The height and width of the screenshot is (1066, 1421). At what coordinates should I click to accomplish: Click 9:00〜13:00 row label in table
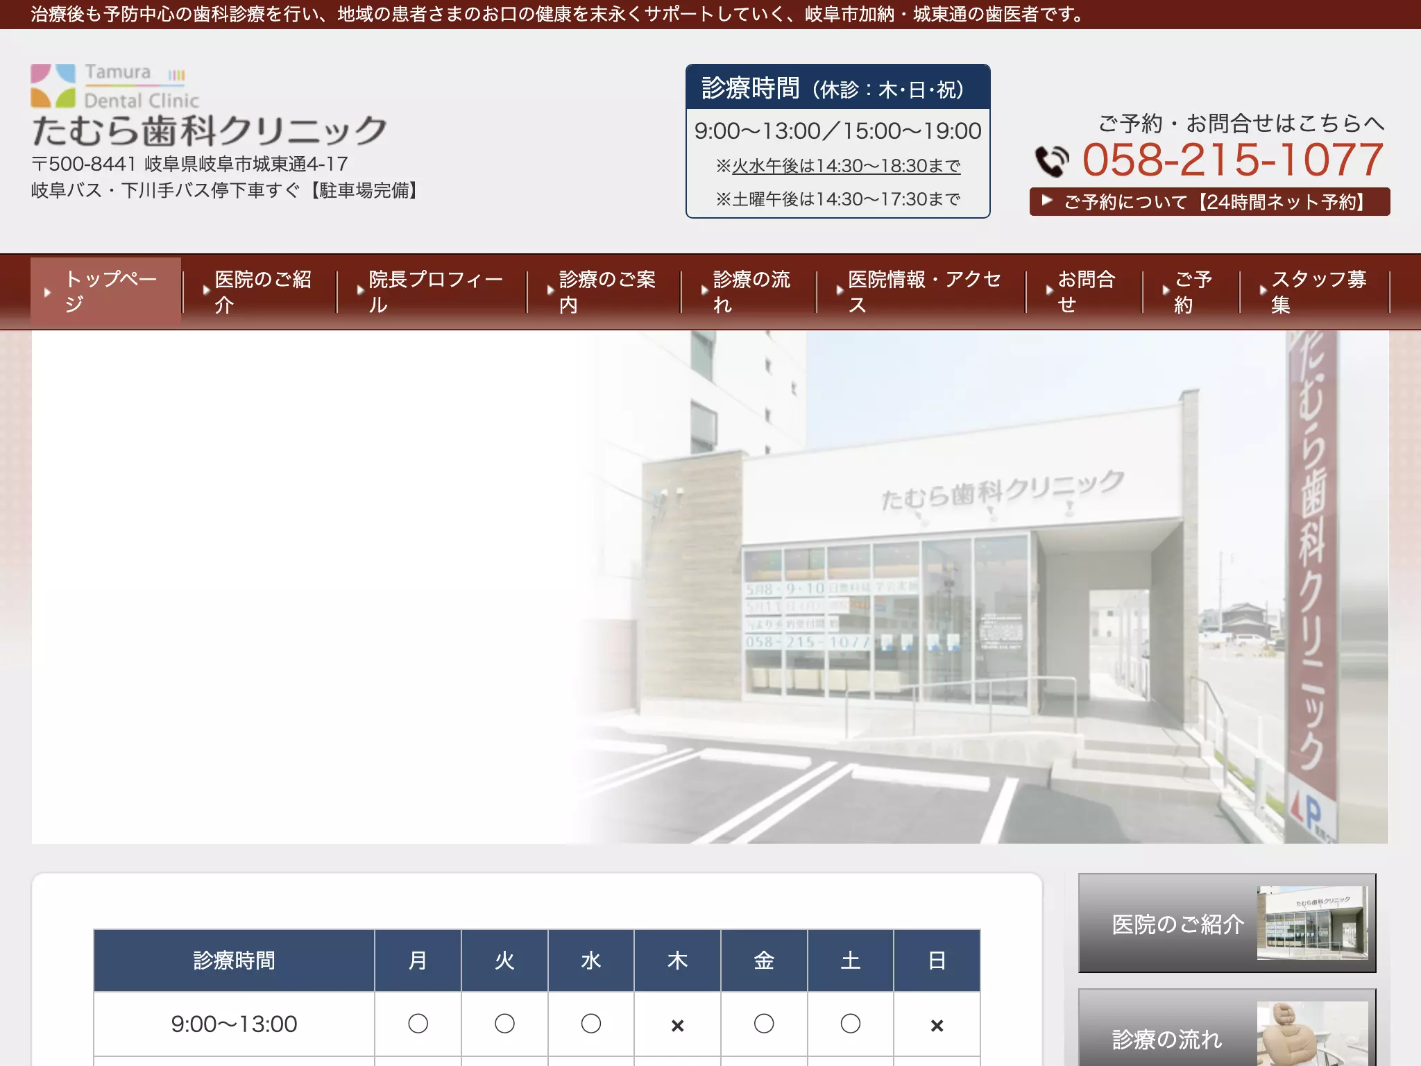[x=234, y=1024]
